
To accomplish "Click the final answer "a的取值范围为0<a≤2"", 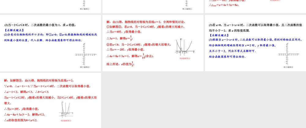I will [21, 120].
